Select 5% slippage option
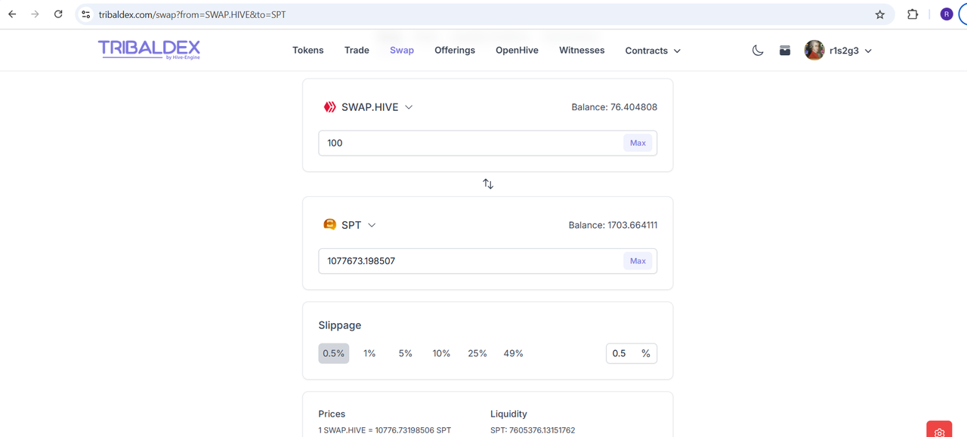967x437 pixels. (406, 353)
